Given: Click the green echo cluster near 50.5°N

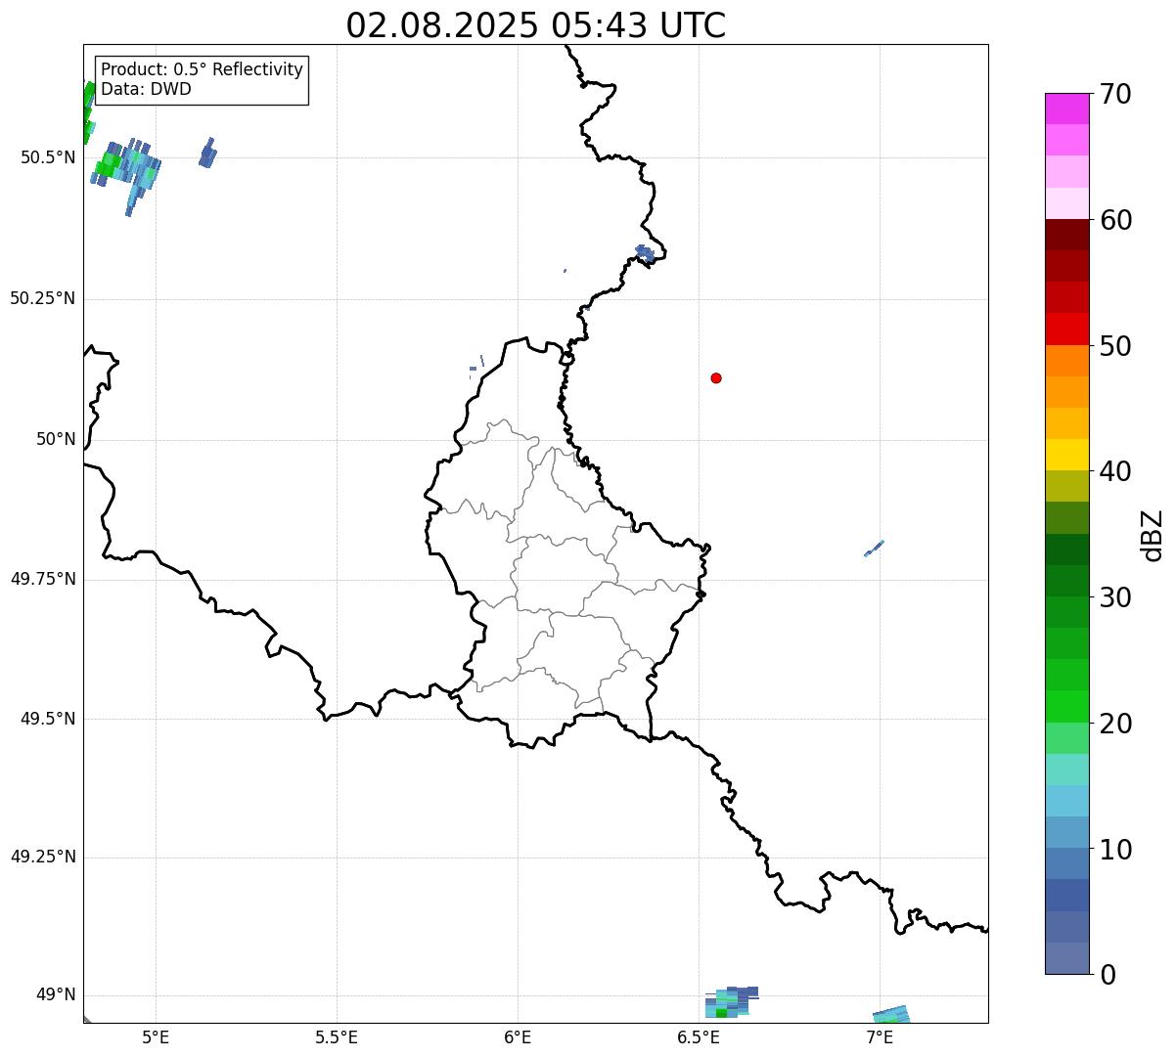Looking at the screenshot, I should click(x=108, y=164).
